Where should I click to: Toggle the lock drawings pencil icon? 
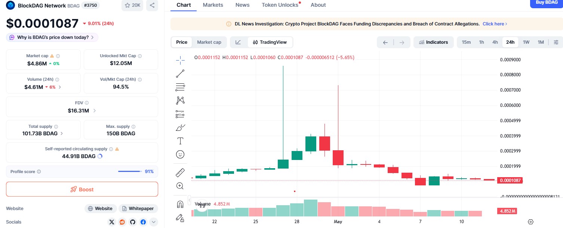pyautogui.click(x=180, y=218)
